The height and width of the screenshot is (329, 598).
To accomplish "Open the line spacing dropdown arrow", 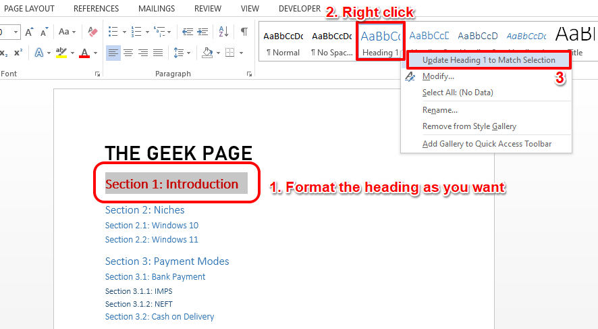I will pyautogui.click(x=188, y=53).
